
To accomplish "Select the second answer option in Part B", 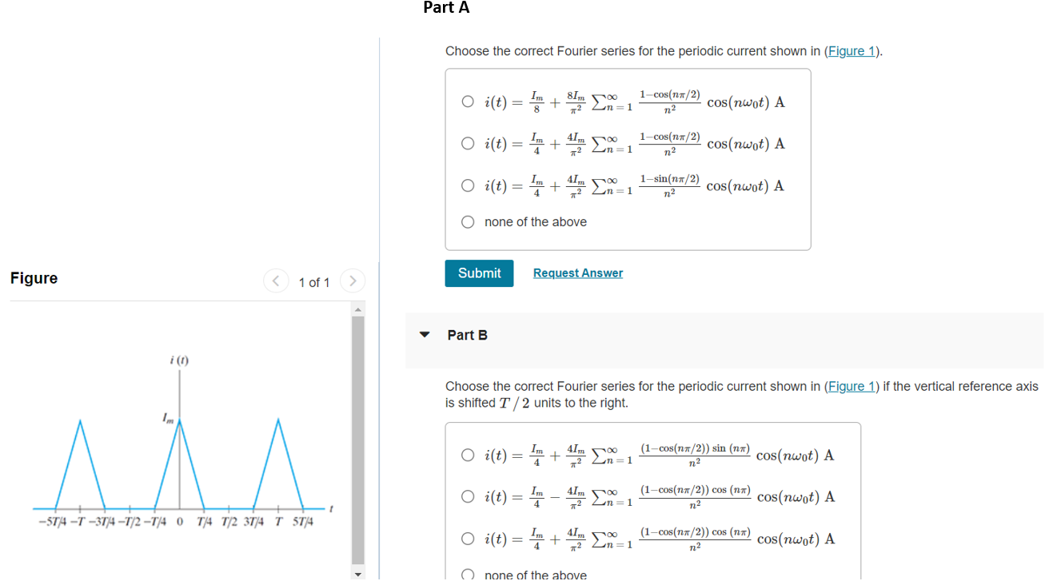I will (x=468, y=496).
